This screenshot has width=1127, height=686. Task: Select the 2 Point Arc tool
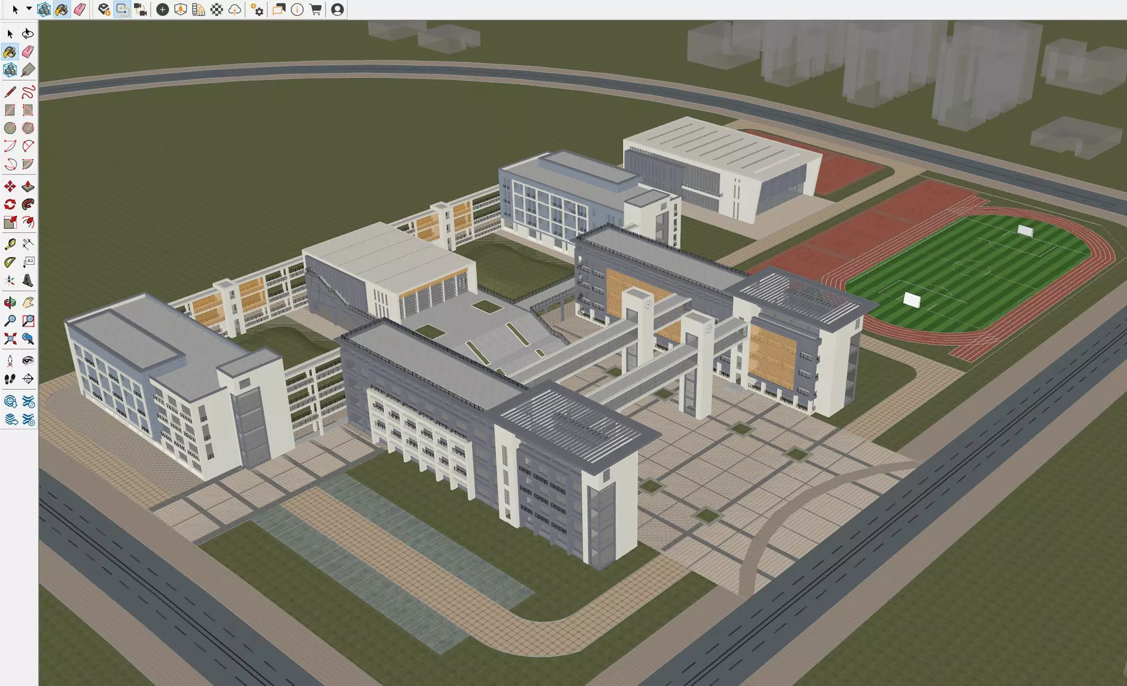[x=28, y=146]
